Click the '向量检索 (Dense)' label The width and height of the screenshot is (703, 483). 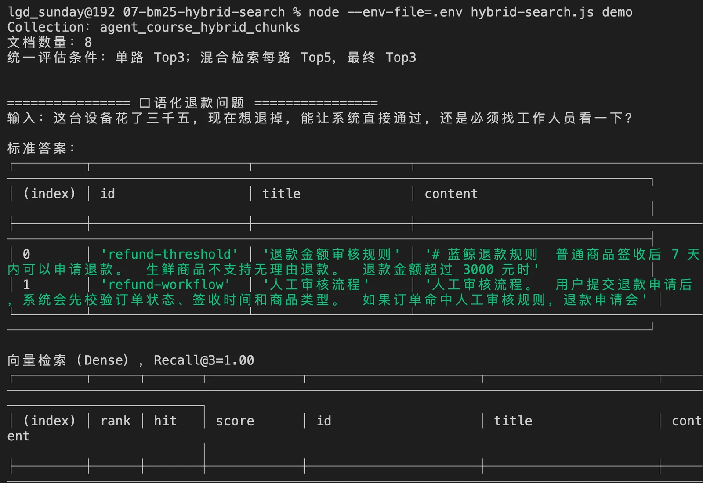(x=68, y=360)
